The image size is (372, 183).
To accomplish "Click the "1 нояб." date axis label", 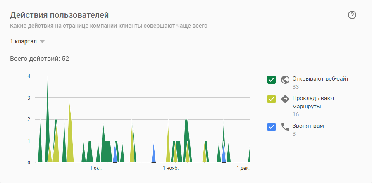I will point(170,168).
